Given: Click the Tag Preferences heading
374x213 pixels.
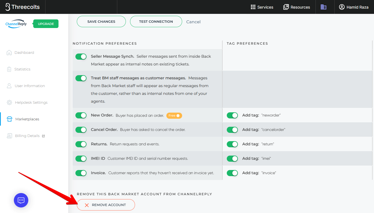Looking at the screenshot, I should click(x=247, y=44).
